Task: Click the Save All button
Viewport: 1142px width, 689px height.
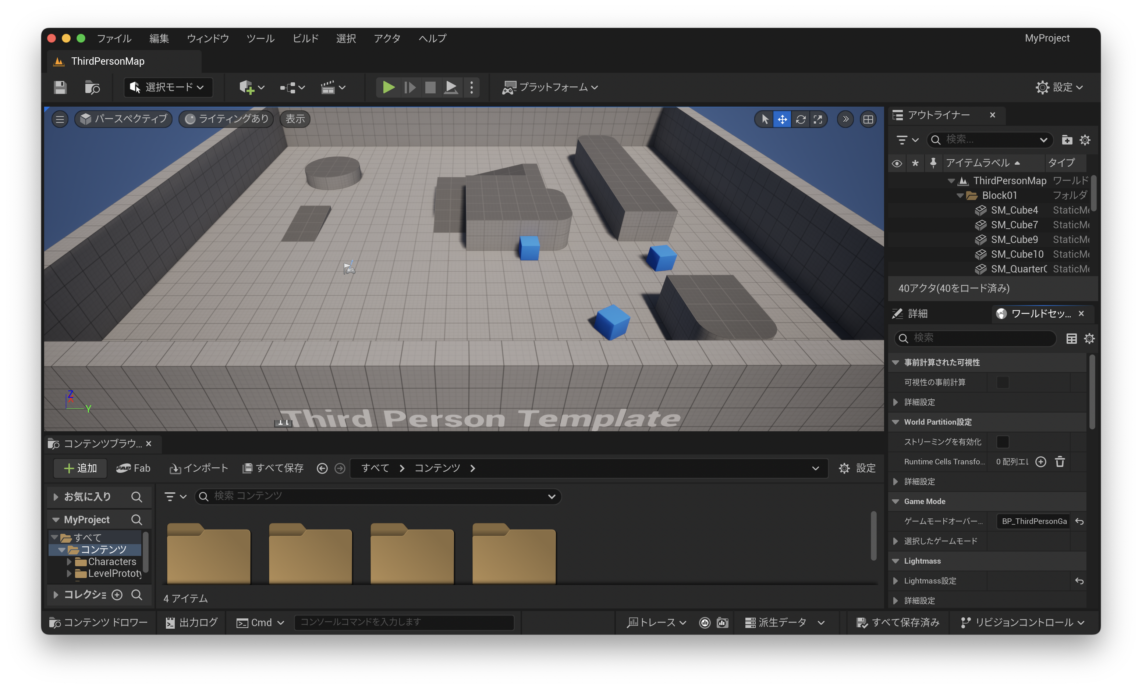Action: tap(273, 468)
